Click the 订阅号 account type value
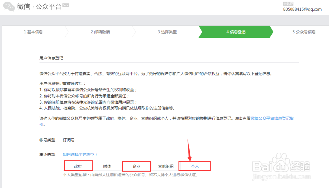329x188 pixels. [x=69, y=140]
